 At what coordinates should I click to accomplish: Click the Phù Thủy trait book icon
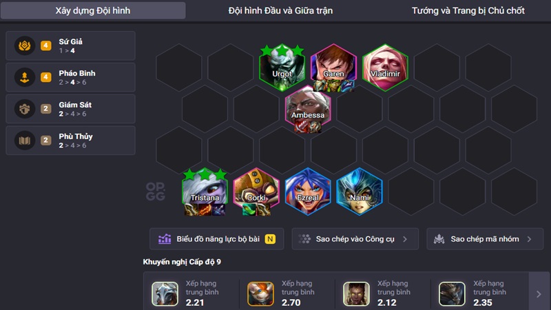pyautogui.click(x=25, y=141)
